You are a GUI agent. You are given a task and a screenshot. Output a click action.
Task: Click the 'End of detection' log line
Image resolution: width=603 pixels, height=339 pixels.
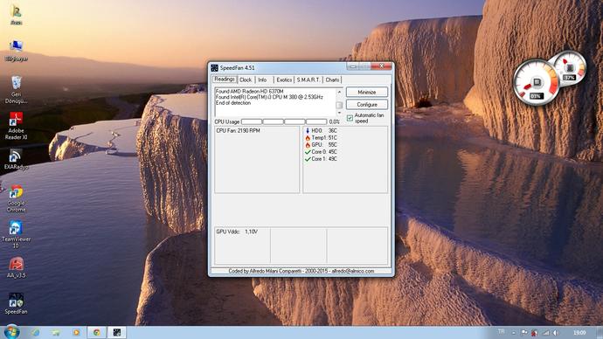tap(233, 103)
